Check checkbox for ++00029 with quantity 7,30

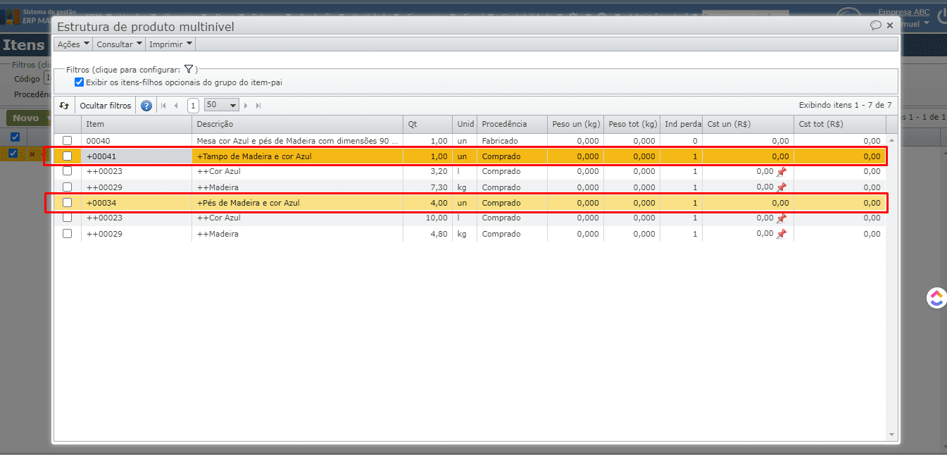pos(68,187)
